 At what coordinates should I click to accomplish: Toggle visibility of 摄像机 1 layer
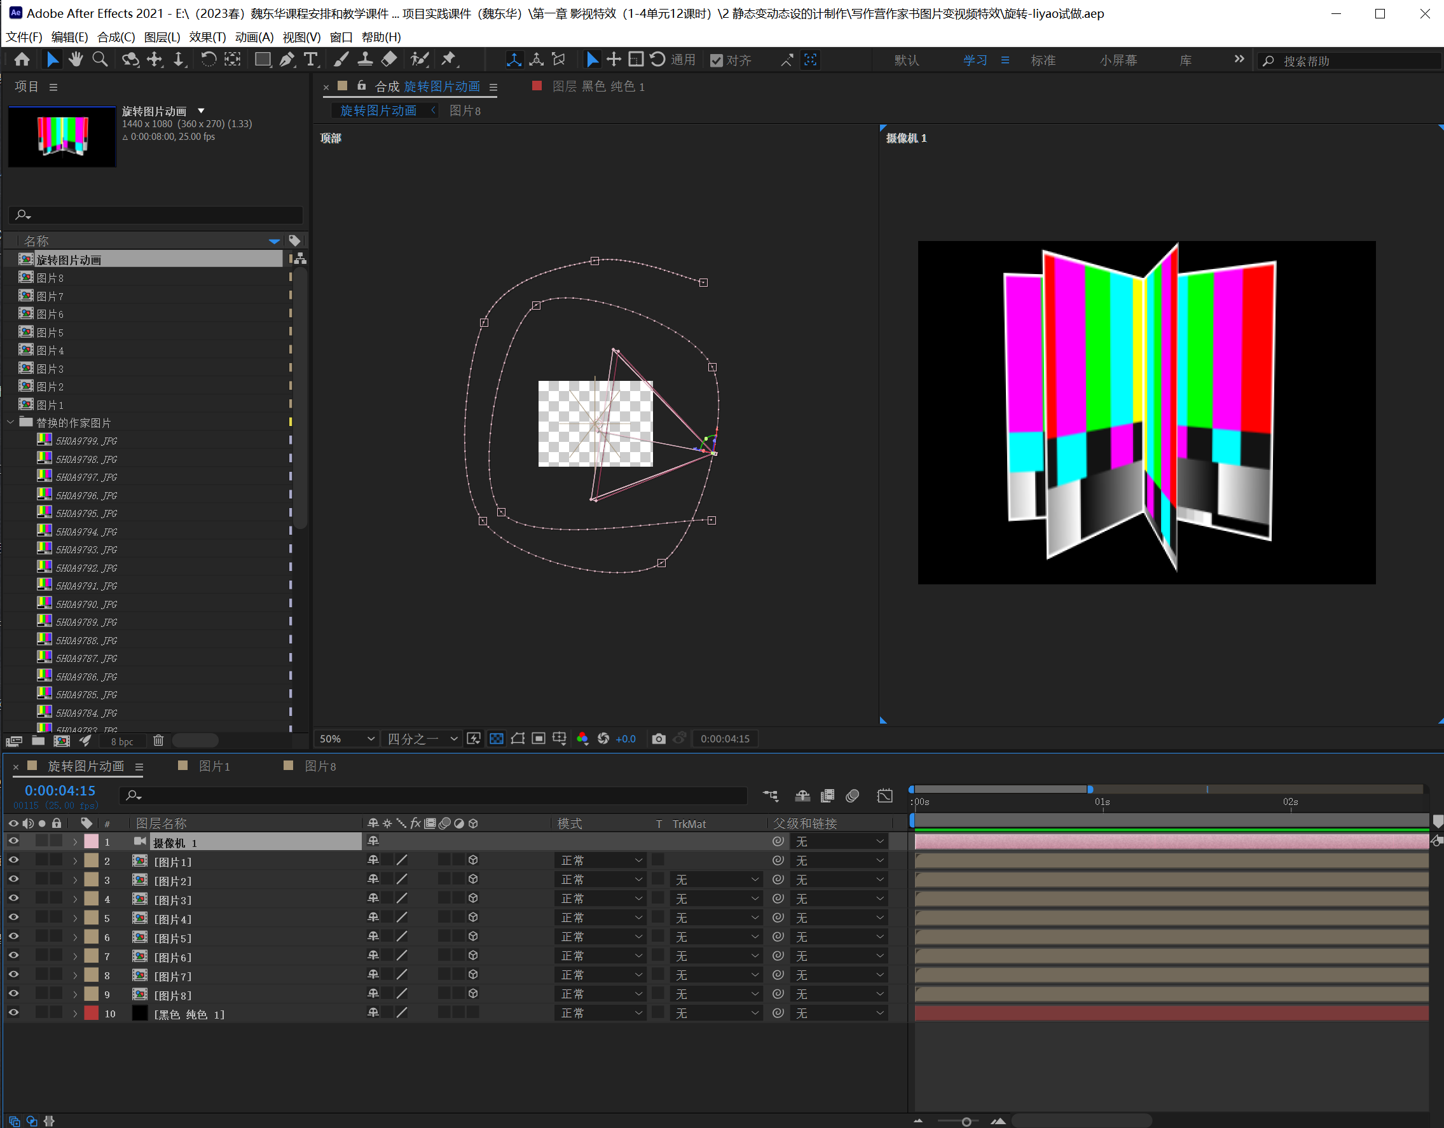coord(13,841)
